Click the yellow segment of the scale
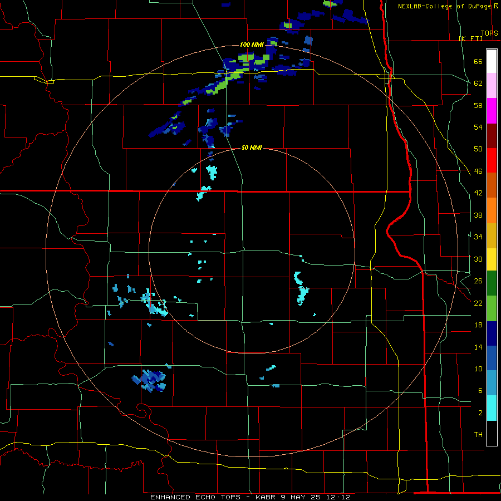Screen dimensions: 501x501 point(492,259)
